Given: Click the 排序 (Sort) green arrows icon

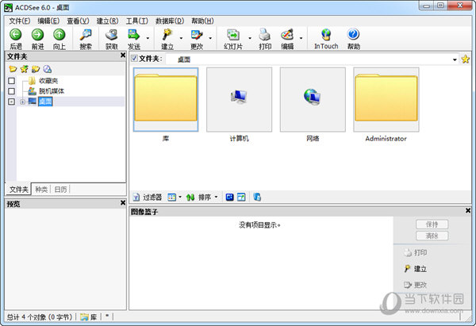Looking at the screenshot, I should [190, 198].
